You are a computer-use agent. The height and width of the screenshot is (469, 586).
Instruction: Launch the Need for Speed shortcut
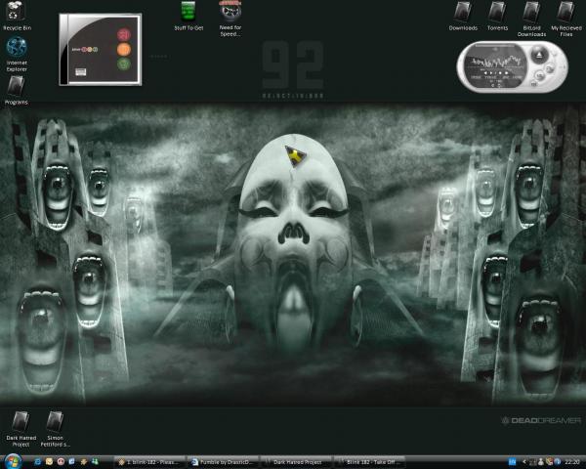pos(230,19)
